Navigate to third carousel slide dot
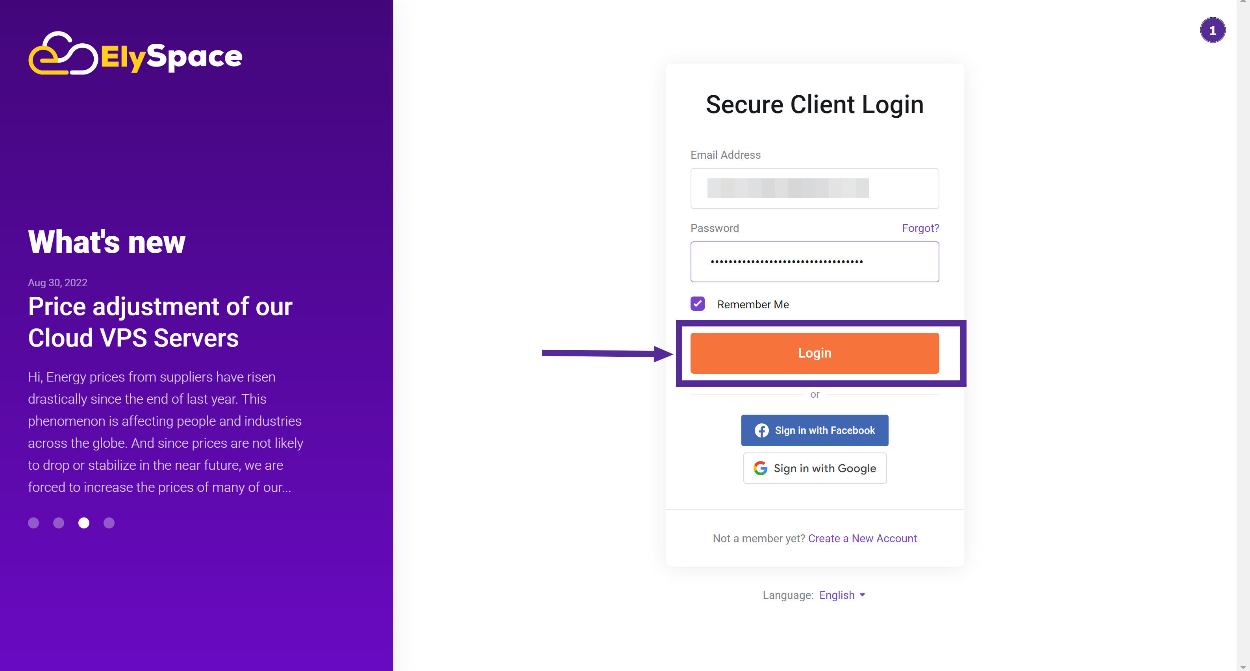Viewport: 1250px width, 671px height. [x=83, y=522]
